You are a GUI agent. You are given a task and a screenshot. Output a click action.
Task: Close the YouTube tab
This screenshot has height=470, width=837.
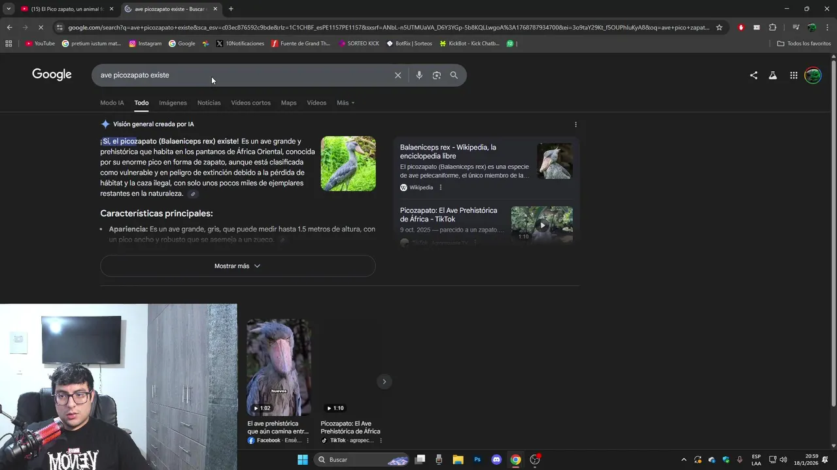pos(111,9)
